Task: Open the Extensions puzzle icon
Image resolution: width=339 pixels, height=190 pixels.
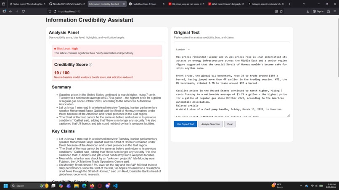Action: (x=328, y=11)
